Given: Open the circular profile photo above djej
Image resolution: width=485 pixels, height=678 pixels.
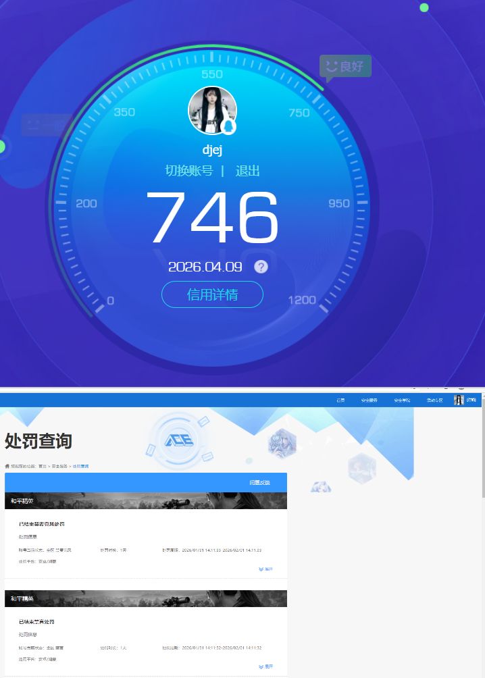Looking at the screenshot, I should [212, 110].
